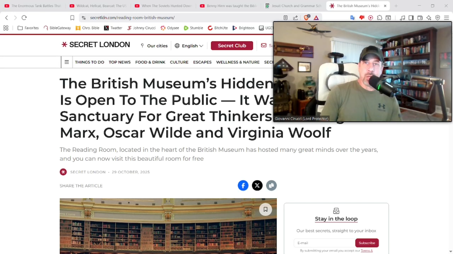Click the Brave Rewards triangle icon

(x=316, y=18)
